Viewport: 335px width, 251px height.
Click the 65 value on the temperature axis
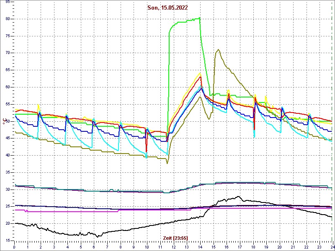tap(7, 70)
